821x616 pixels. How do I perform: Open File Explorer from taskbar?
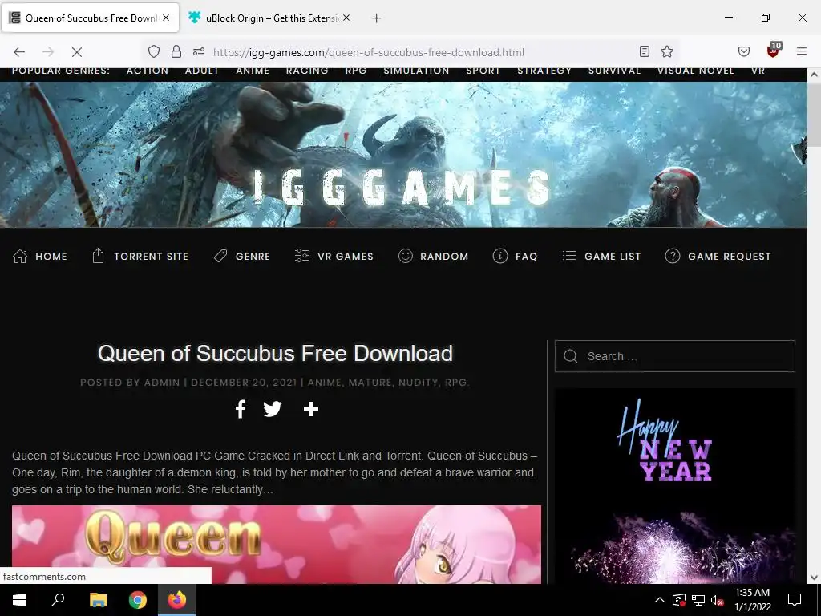pyautogui.click(x=98, y=600)
